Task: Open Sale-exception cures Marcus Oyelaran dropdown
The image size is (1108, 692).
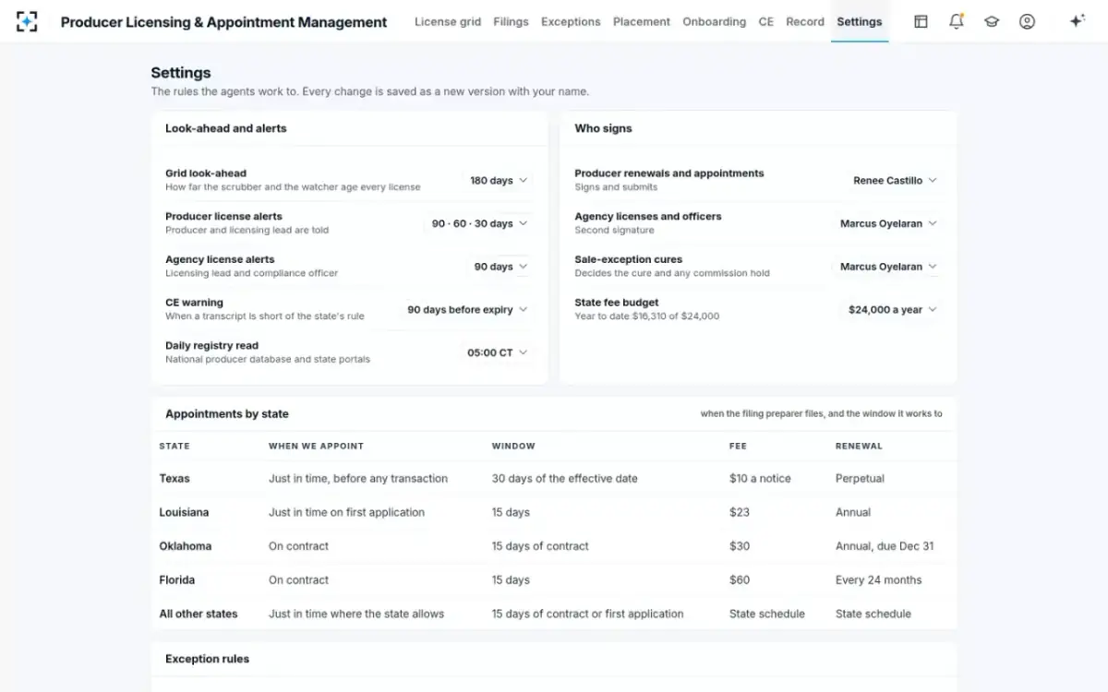Action: [x=888, y=267]
